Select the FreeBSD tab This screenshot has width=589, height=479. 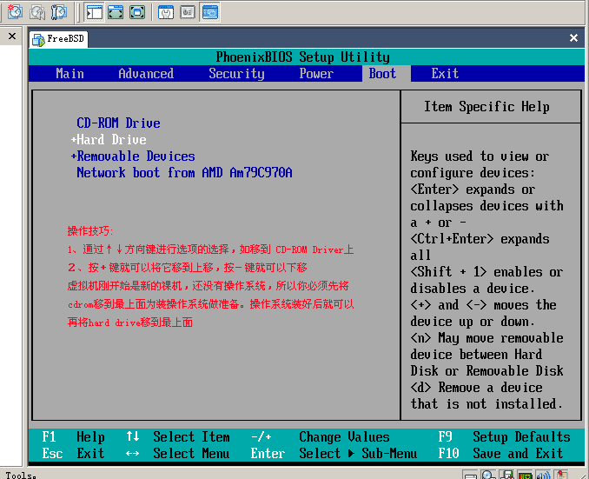click(x=58, y=39)
